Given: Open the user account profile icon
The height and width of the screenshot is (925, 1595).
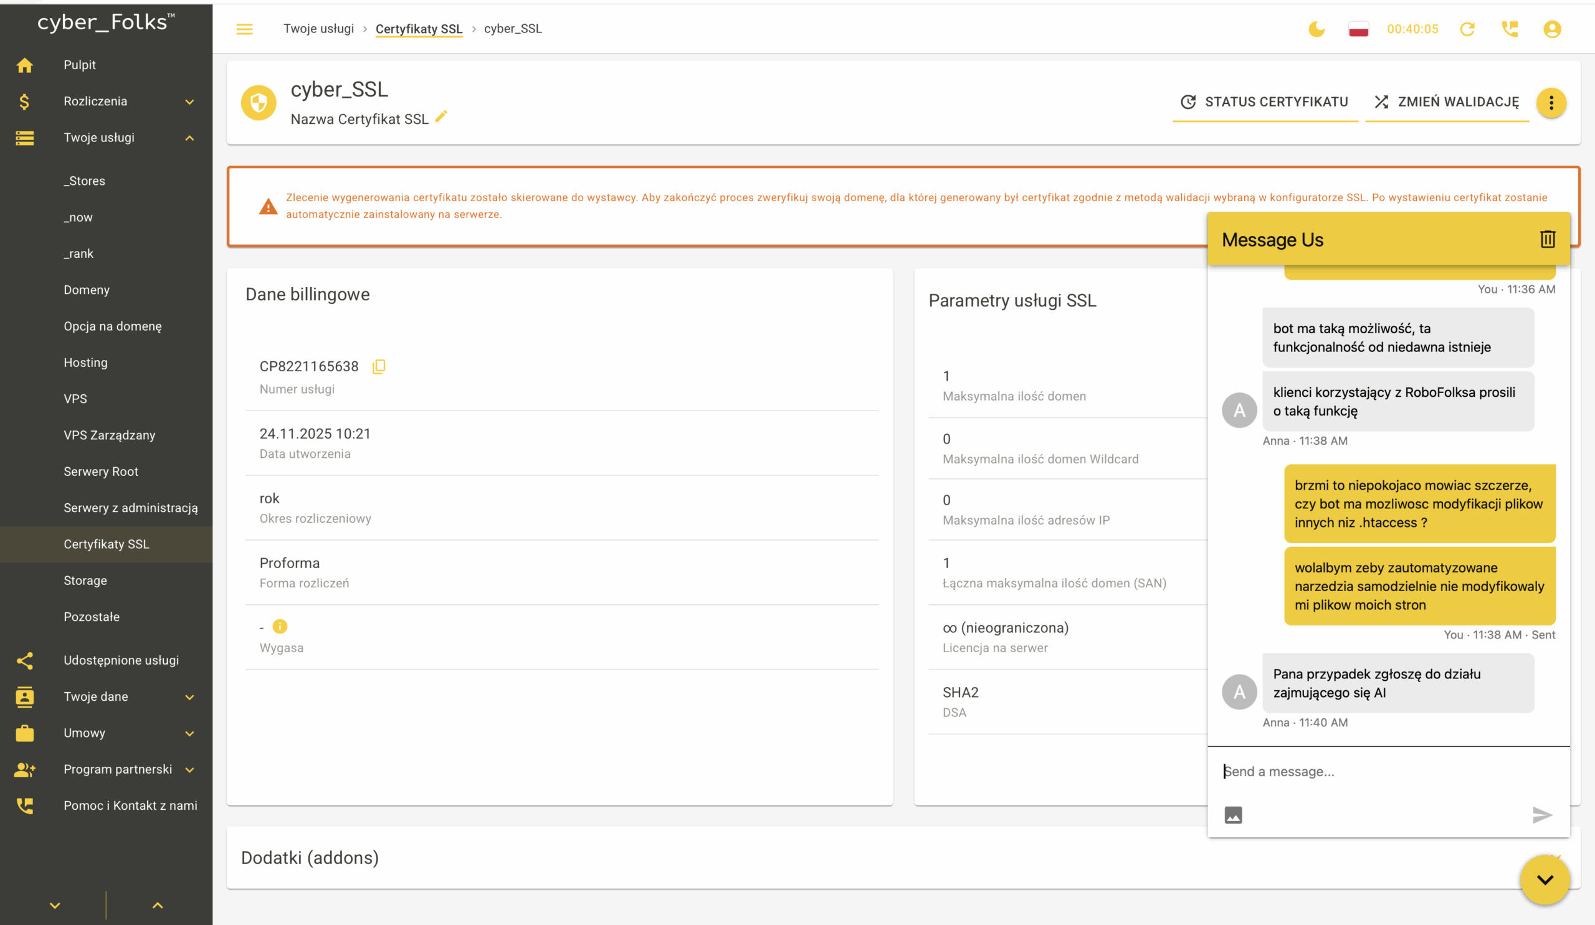Looking at the screenshot, I should (1552, 29).
